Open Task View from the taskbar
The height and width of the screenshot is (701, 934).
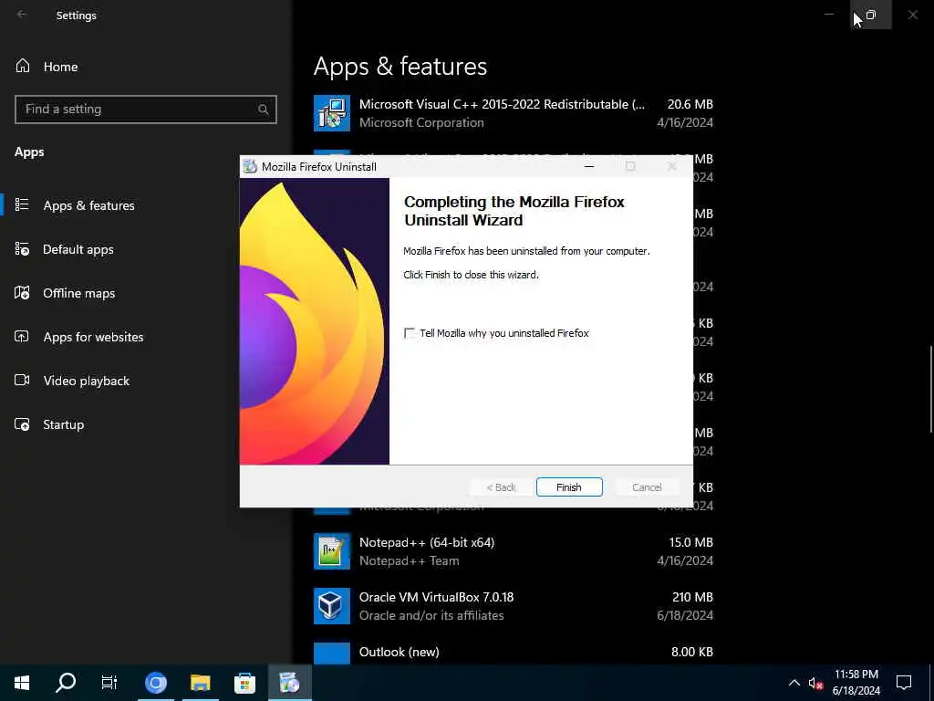109,683
